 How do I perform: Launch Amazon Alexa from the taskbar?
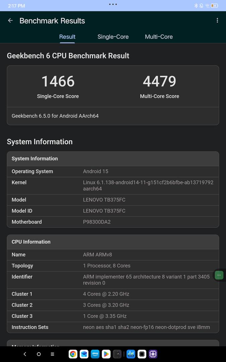[x=95, y=354]
